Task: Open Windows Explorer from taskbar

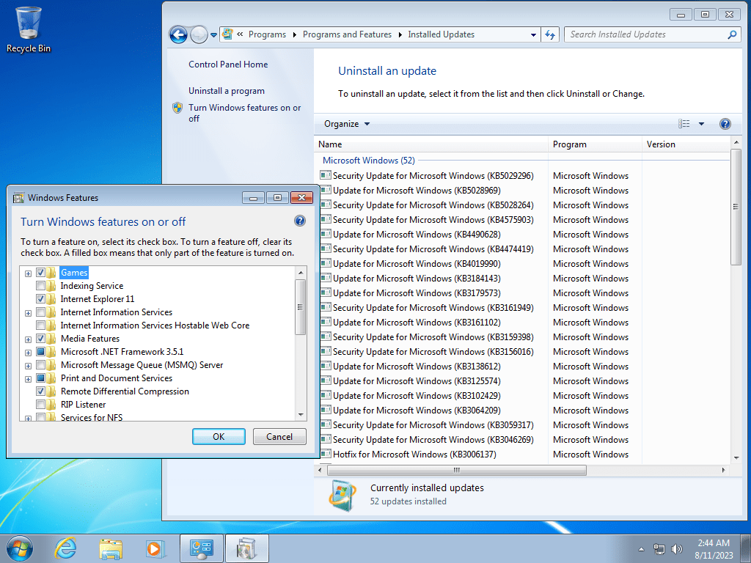Action: tap(111, 548)
